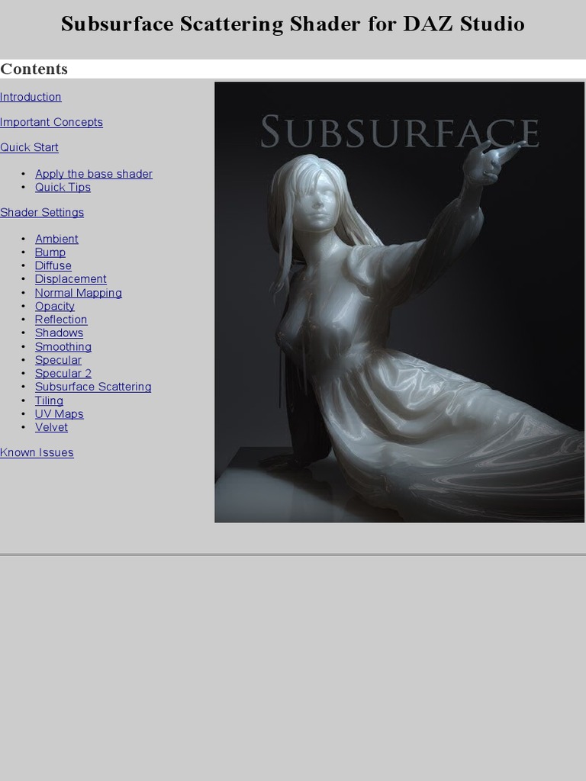Click the Subsurface statue render image
This screenshot has width=586, height=781.
[399, 302]
